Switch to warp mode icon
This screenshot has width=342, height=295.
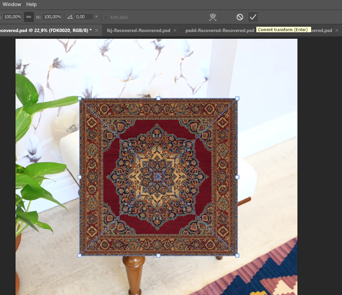213,17
